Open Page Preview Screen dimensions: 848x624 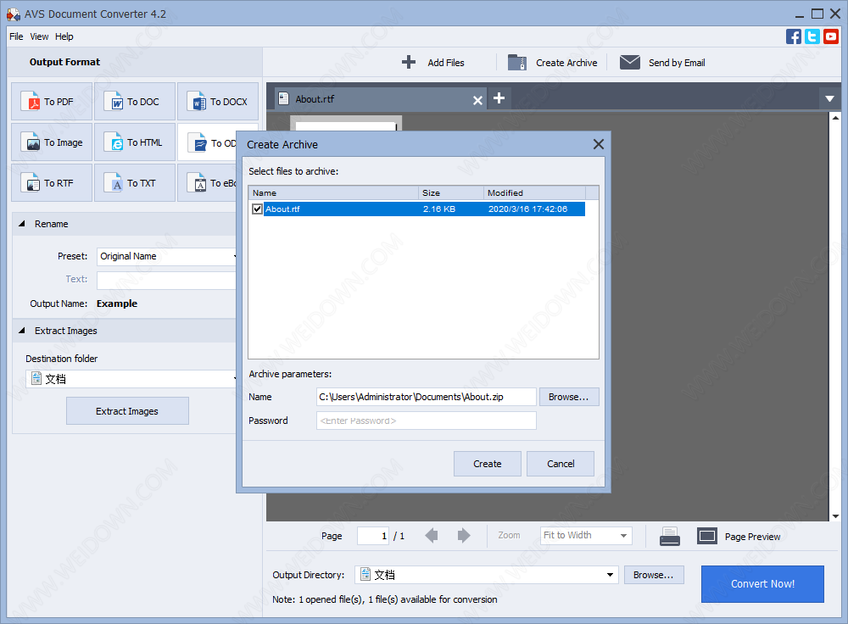coord(739,536)
